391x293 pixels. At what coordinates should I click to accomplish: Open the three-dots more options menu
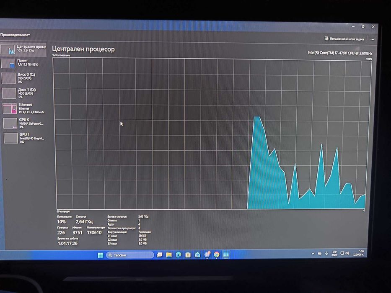click(x=372, y=39)
